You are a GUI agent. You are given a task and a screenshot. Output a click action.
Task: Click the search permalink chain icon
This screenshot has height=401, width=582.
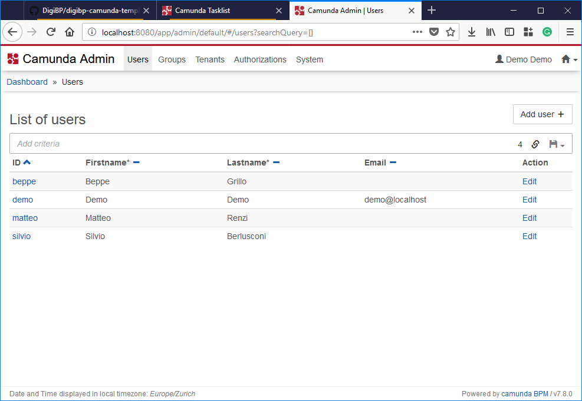pyautogui.click(x=535, y=144)
